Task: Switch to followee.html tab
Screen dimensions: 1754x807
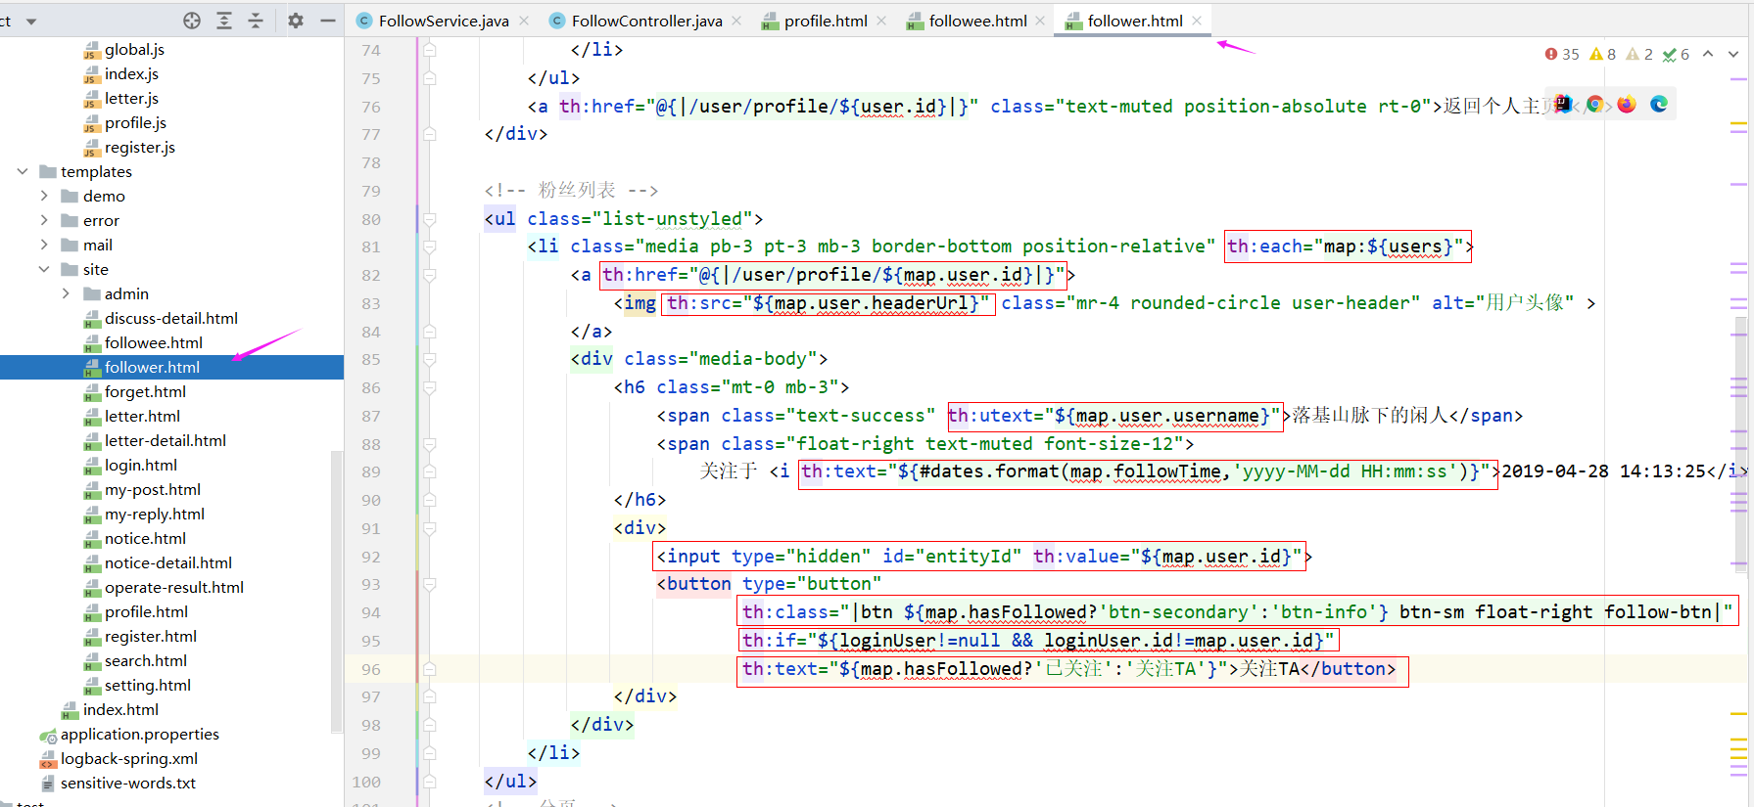Action: pyautogui.click(x=968, y=21)
